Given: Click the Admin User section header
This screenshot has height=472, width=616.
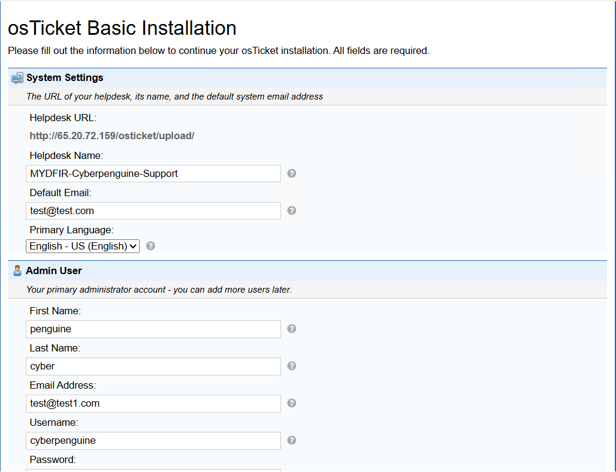Looking at the screenshot, I should click(54, 270).
